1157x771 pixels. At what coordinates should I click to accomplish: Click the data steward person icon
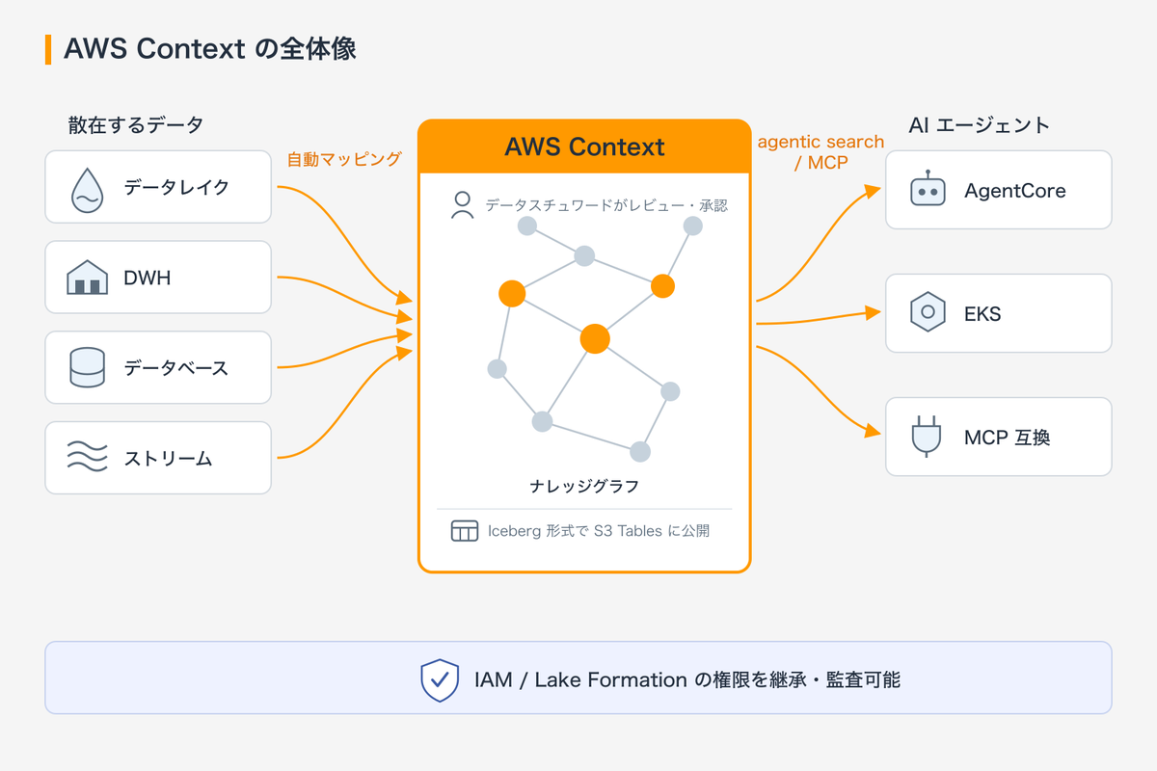click(463, 205)
